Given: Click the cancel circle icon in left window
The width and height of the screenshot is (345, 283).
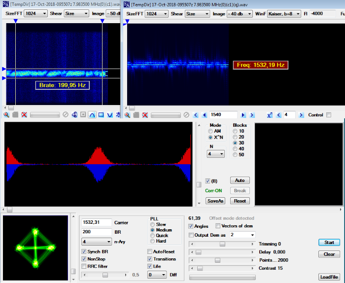Looking at the screenshot, I should point(65,115).
